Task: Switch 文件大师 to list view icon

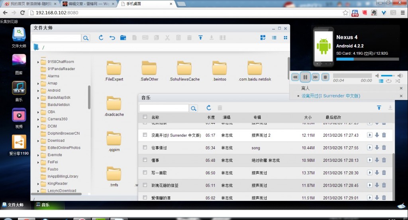Action: [x=274, y=38]
